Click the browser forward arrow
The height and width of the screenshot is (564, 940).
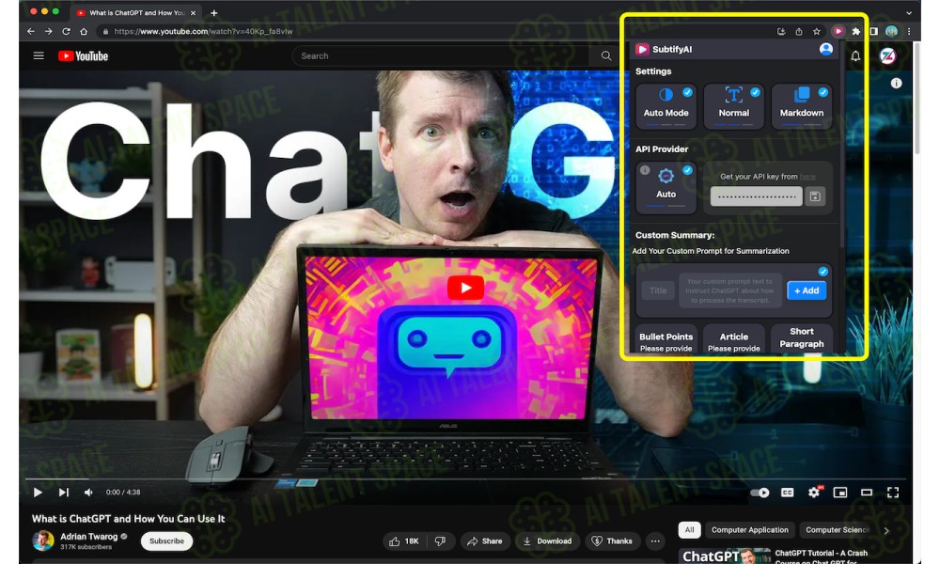48,31
